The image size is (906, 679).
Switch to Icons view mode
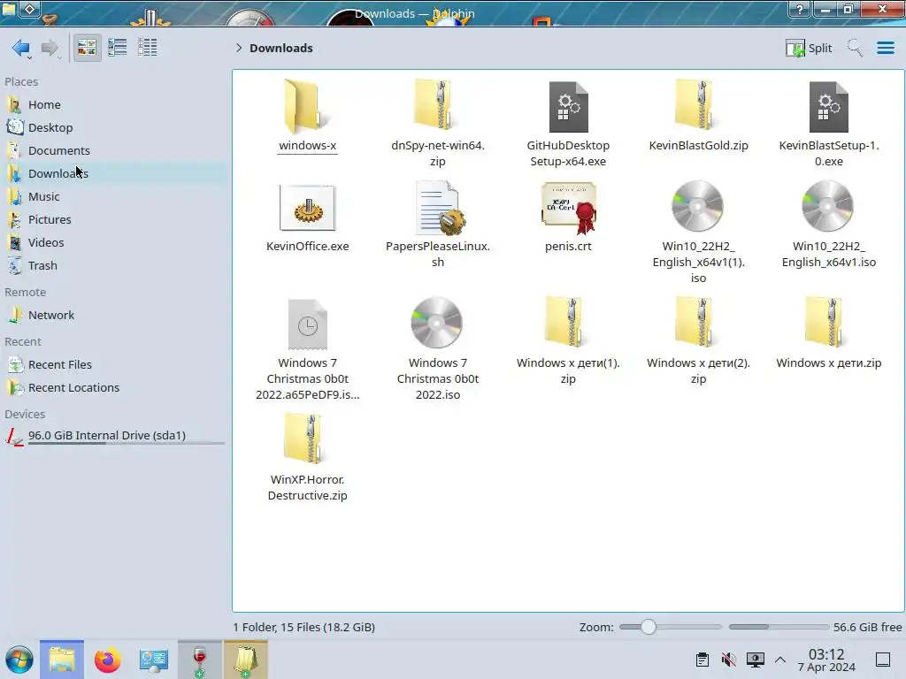click(x=87, y=48)
